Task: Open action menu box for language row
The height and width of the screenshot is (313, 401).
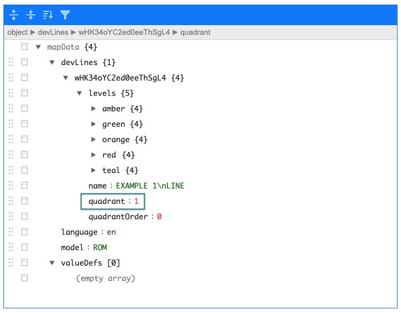Action: point(25,232)
